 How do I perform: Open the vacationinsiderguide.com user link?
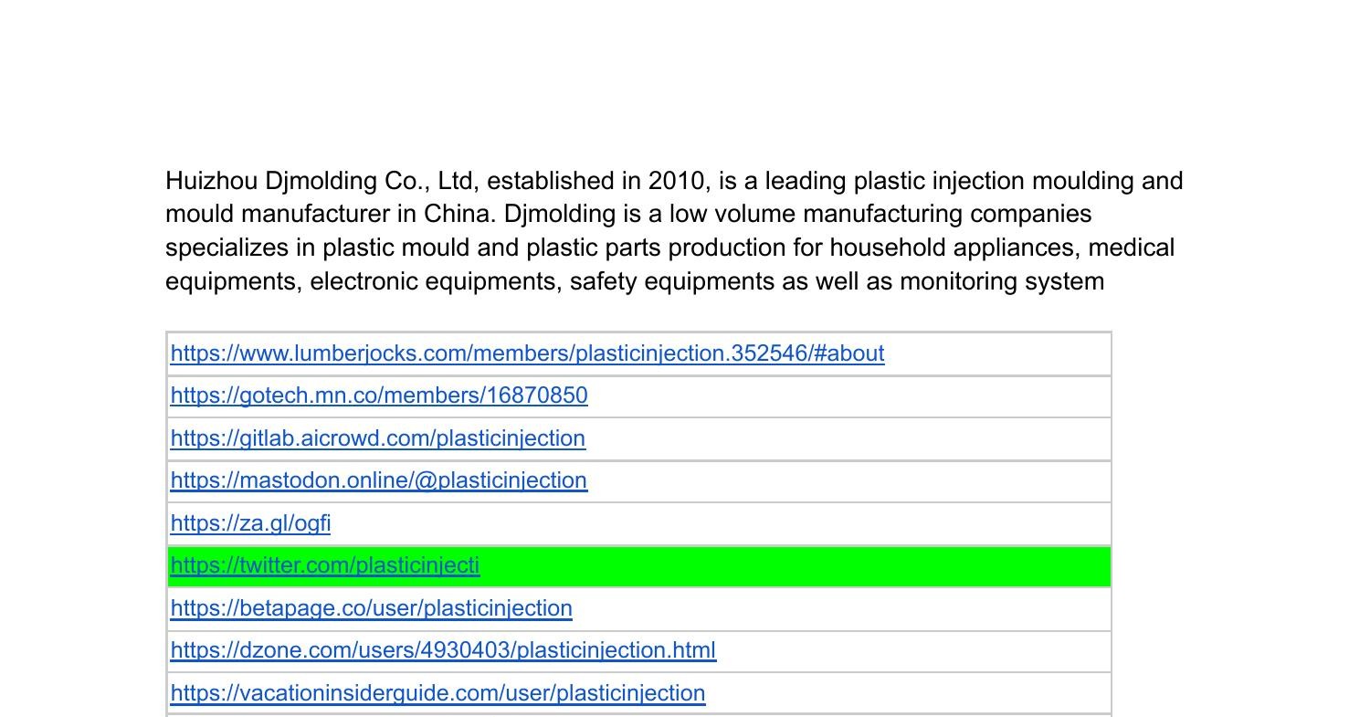(x=437, y=693)
